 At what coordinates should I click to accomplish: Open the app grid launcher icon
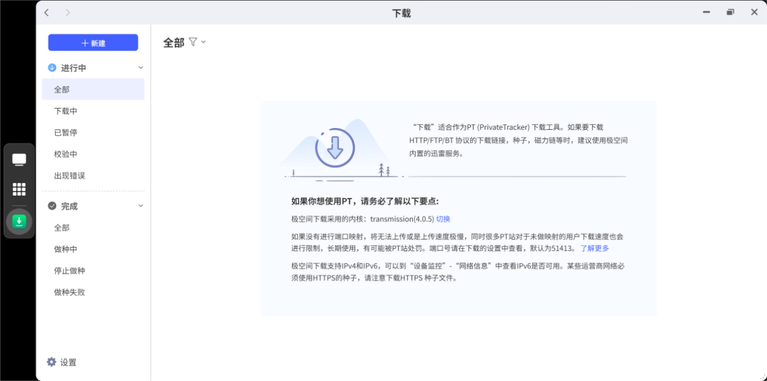tap(19, 190)
